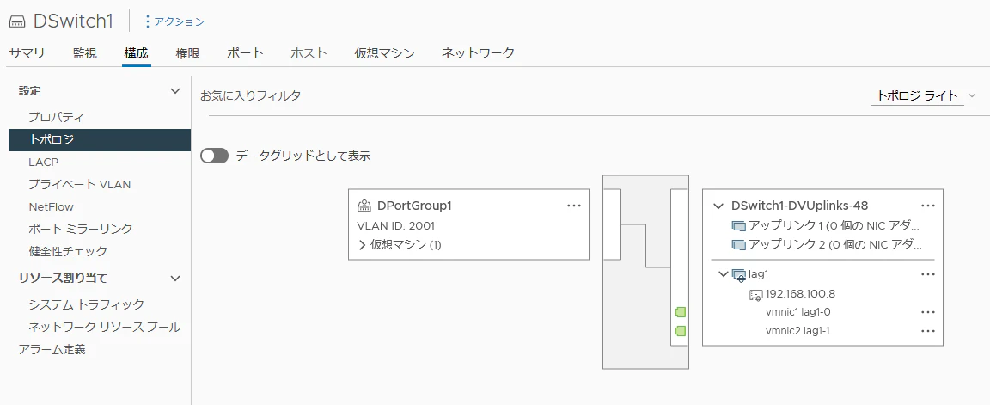
Task: Open the アクション menu
Action: 174,21
